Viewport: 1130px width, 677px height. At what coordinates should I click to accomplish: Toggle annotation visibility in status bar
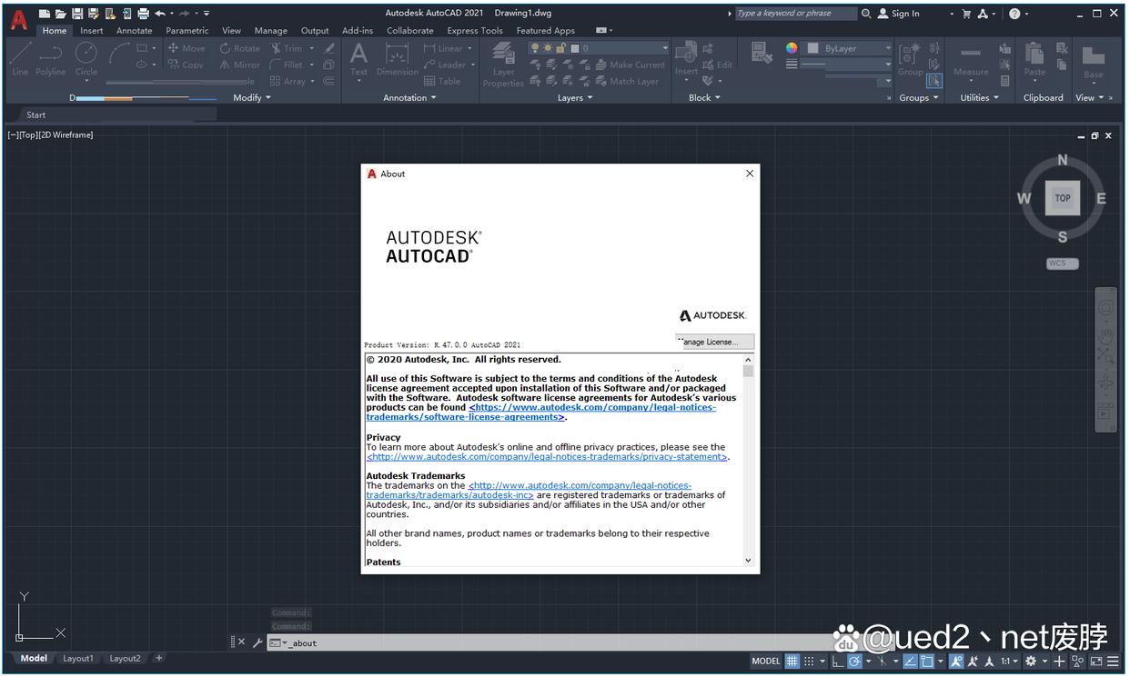[x=956, y=661]
